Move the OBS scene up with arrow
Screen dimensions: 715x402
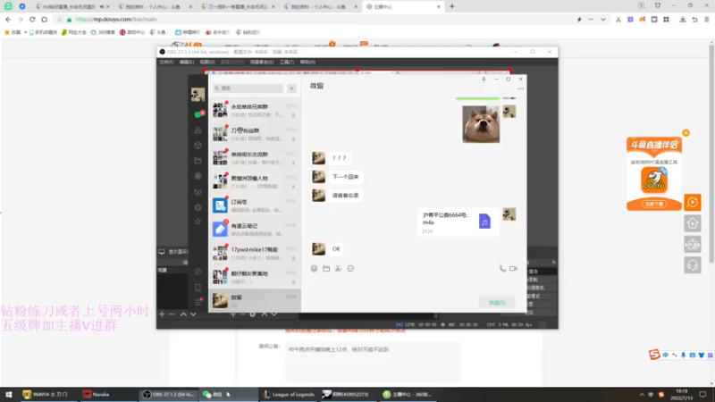point(183,314)
